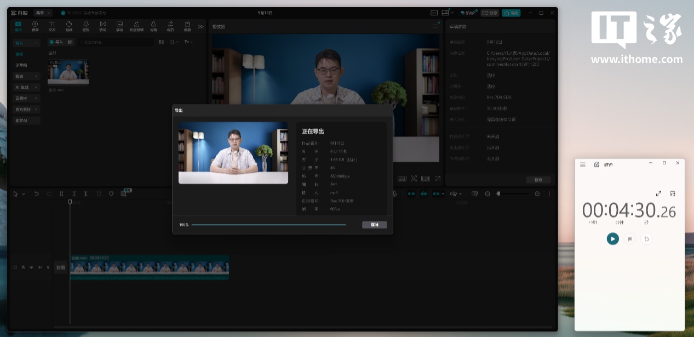694x337 pixels.
Task: Open the 菜单 menu dropdown
Action: click(43, 13)
